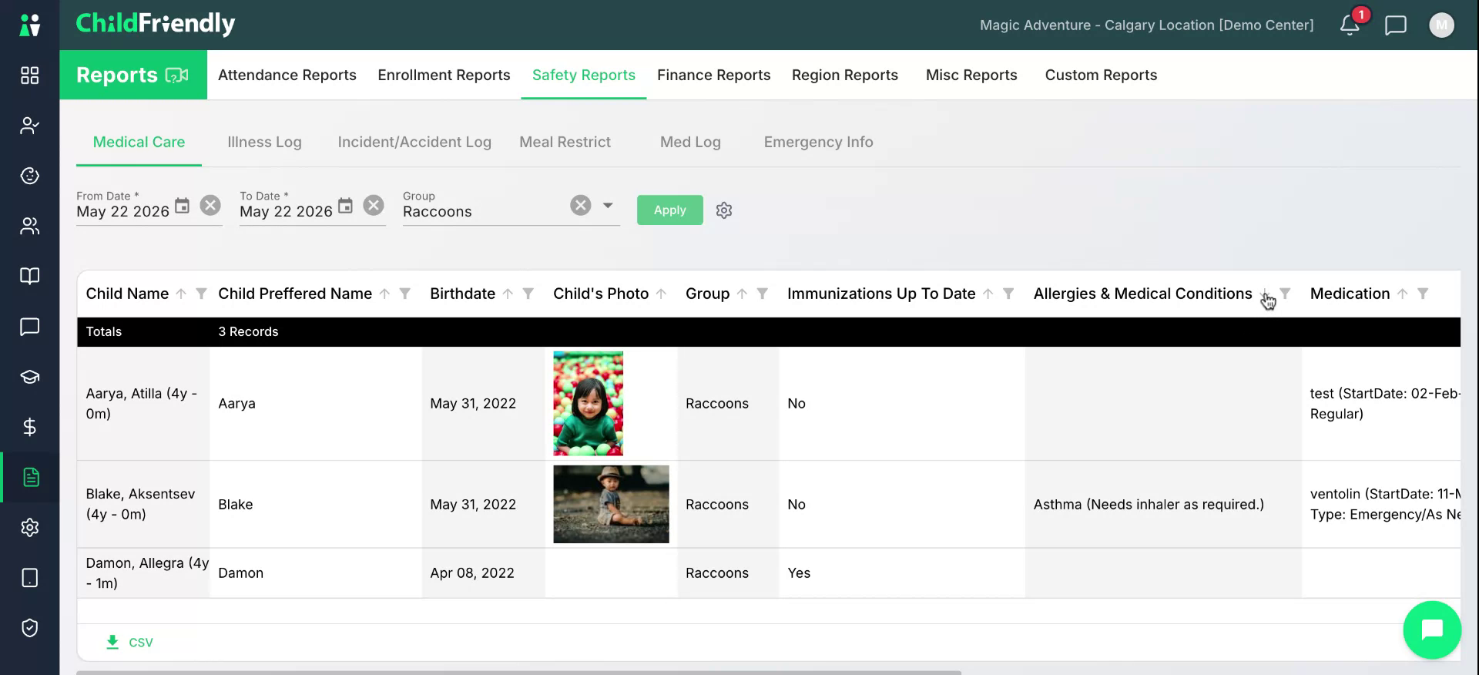Viewport: 1479px width, 675px height.
Task: Open filter for Immunizations Up To Date
Action: tap(1008, 294)
